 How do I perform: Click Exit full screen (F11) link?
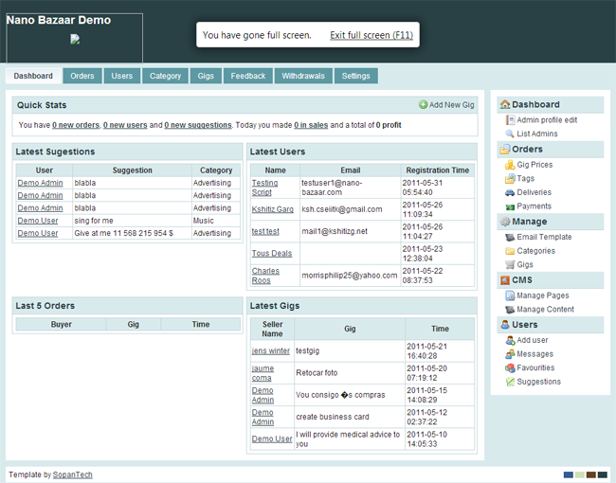point(371,35)
